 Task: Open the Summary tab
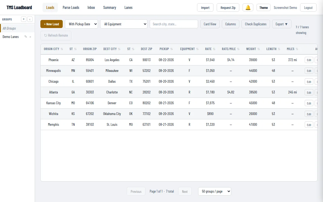[110, 8]
